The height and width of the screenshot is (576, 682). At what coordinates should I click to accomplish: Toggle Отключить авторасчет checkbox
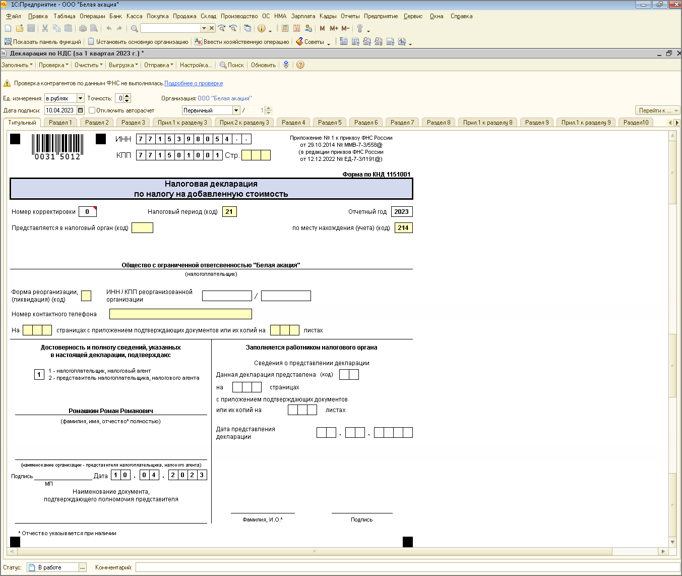click(x=92, y=110)
